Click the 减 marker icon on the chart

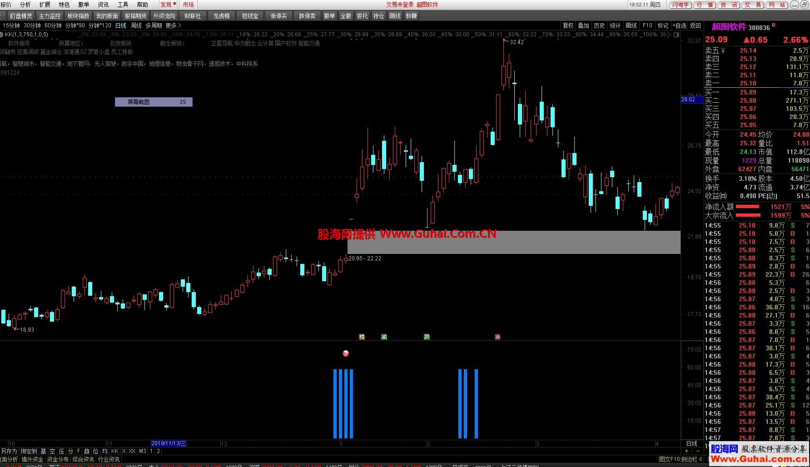pyautogui.click(x=384, y=337)
